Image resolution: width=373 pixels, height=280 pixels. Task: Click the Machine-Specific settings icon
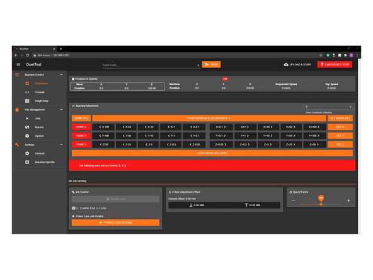tap(27, 162)
